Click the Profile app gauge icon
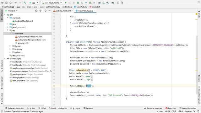 [86, 3]
